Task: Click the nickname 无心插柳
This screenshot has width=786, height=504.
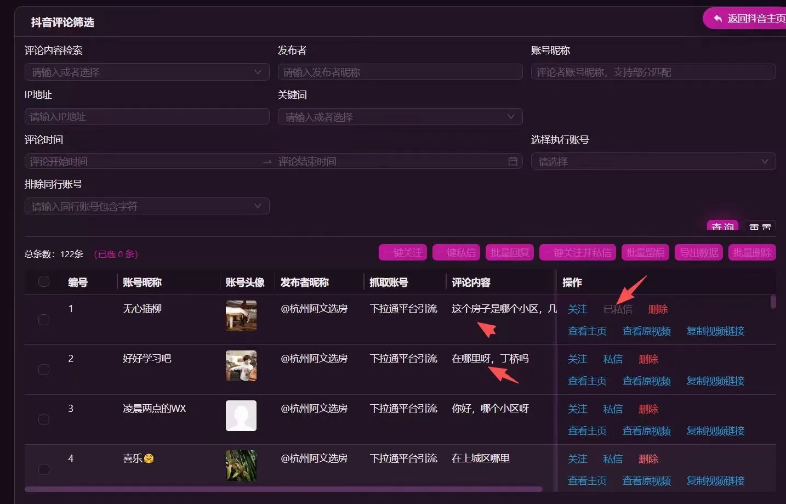Action: point(143,309)
